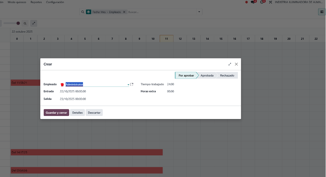Click the Buscar search input
The width and height of the screenshot is (326, 177).
[162, 12]
